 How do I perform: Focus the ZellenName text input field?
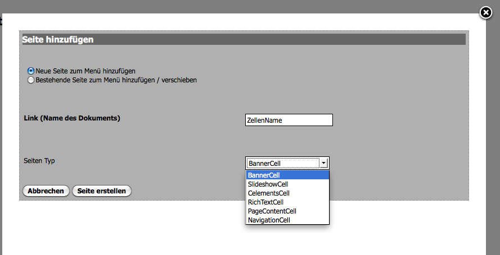289,120
